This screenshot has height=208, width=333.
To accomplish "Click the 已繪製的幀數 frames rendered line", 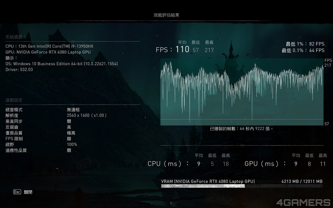I will pyautogui.click(x=242, y=128).
